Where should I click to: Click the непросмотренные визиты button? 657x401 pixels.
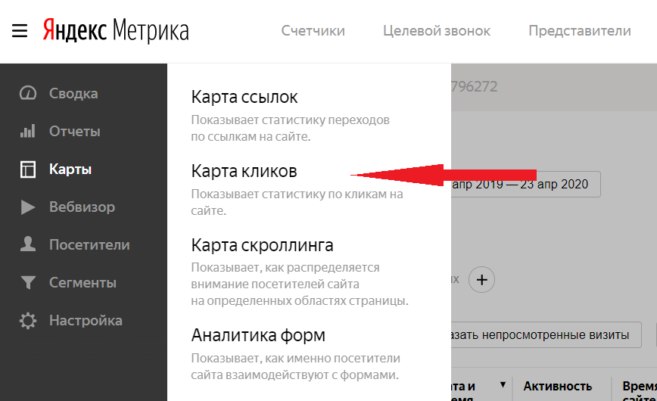pos(546,334)
